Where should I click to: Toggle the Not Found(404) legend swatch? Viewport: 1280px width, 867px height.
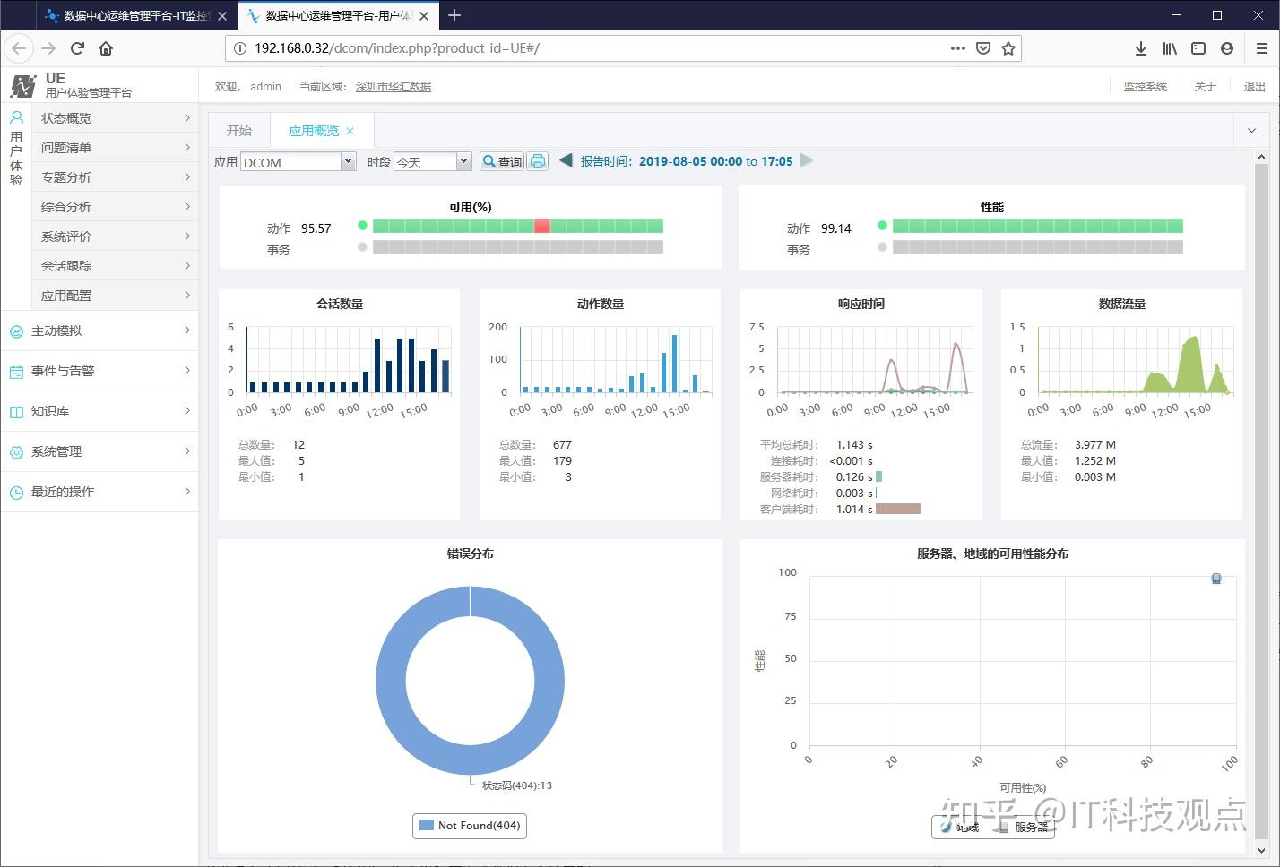point(427,825)
